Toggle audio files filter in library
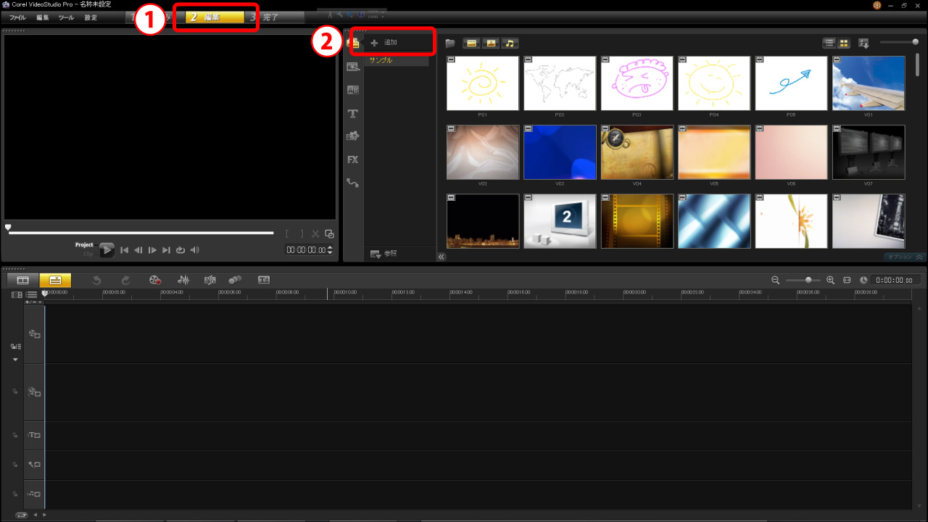Viewport: 928px width, 522px height. [x=510, y=43]
